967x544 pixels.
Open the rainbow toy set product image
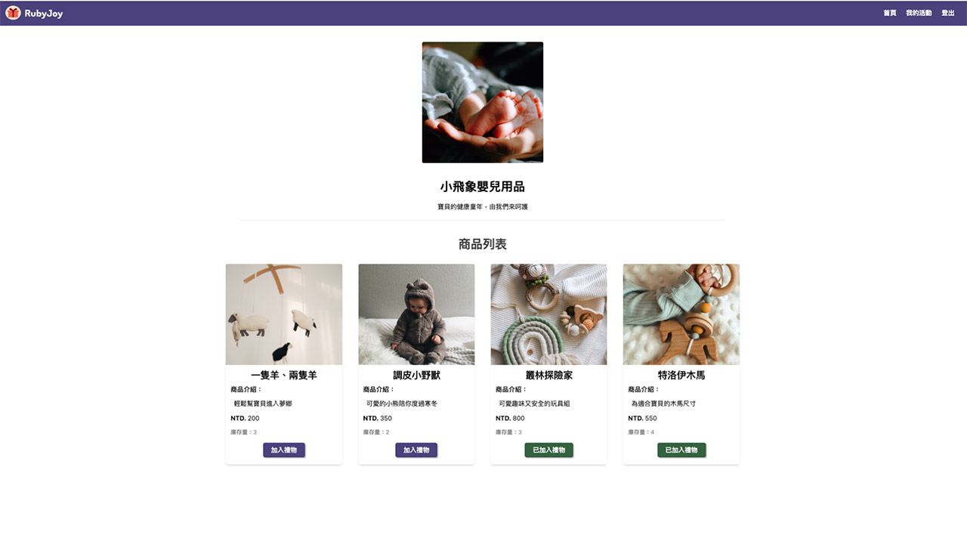coord(549,314)
